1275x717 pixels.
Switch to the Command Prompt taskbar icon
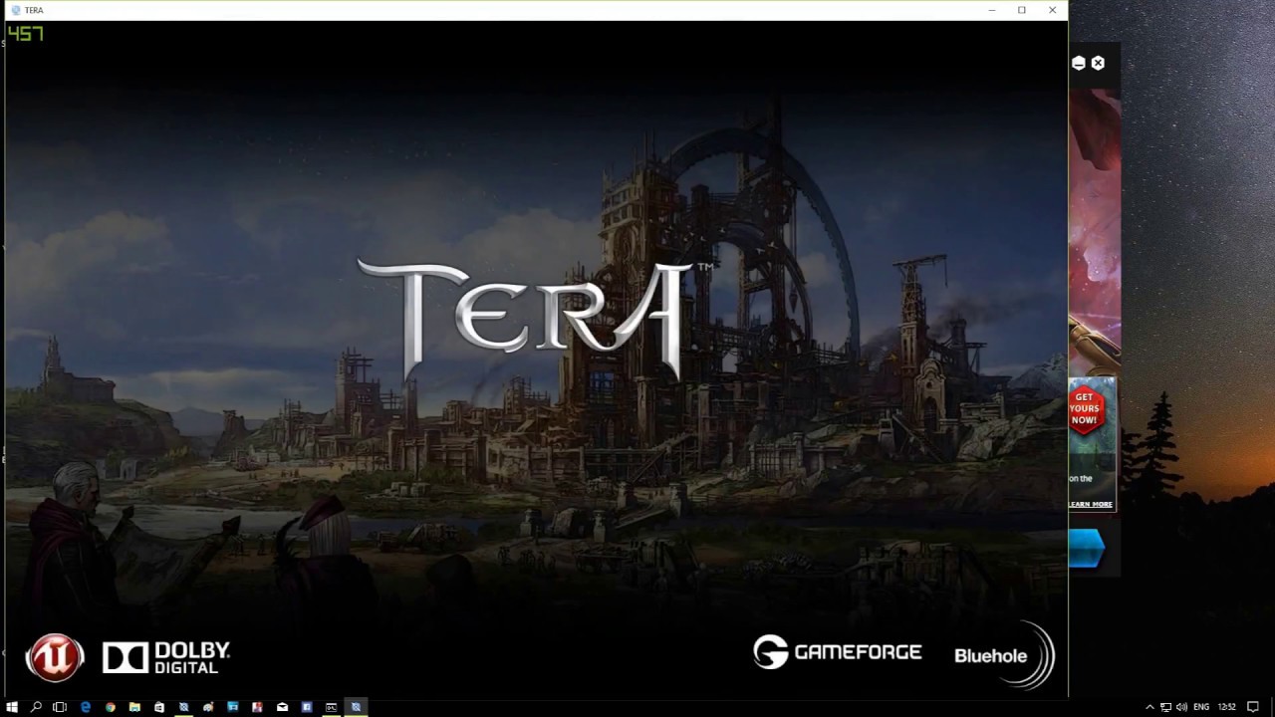[x=331, y=707]
